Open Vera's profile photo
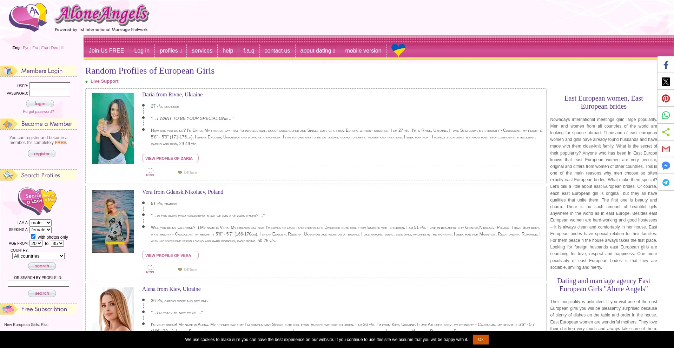Screen dimensions: 674x348 pyautogui.click(x=113, y=221)
